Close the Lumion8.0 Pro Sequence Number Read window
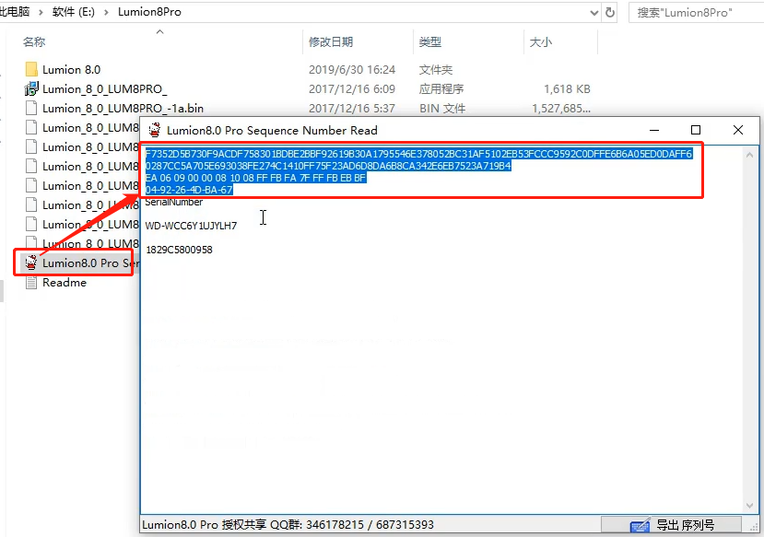Image resolution: width=764 pixels, height=537 pixels. [x=738, y=130]
